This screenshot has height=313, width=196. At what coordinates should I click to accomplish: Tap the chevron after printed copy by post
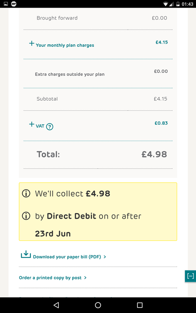tap(85, 278)
